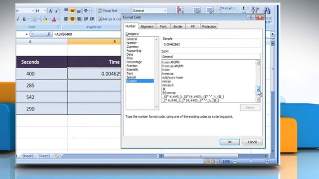
Task: Switch to the Protection tab
Action: (x=209, y=26)
